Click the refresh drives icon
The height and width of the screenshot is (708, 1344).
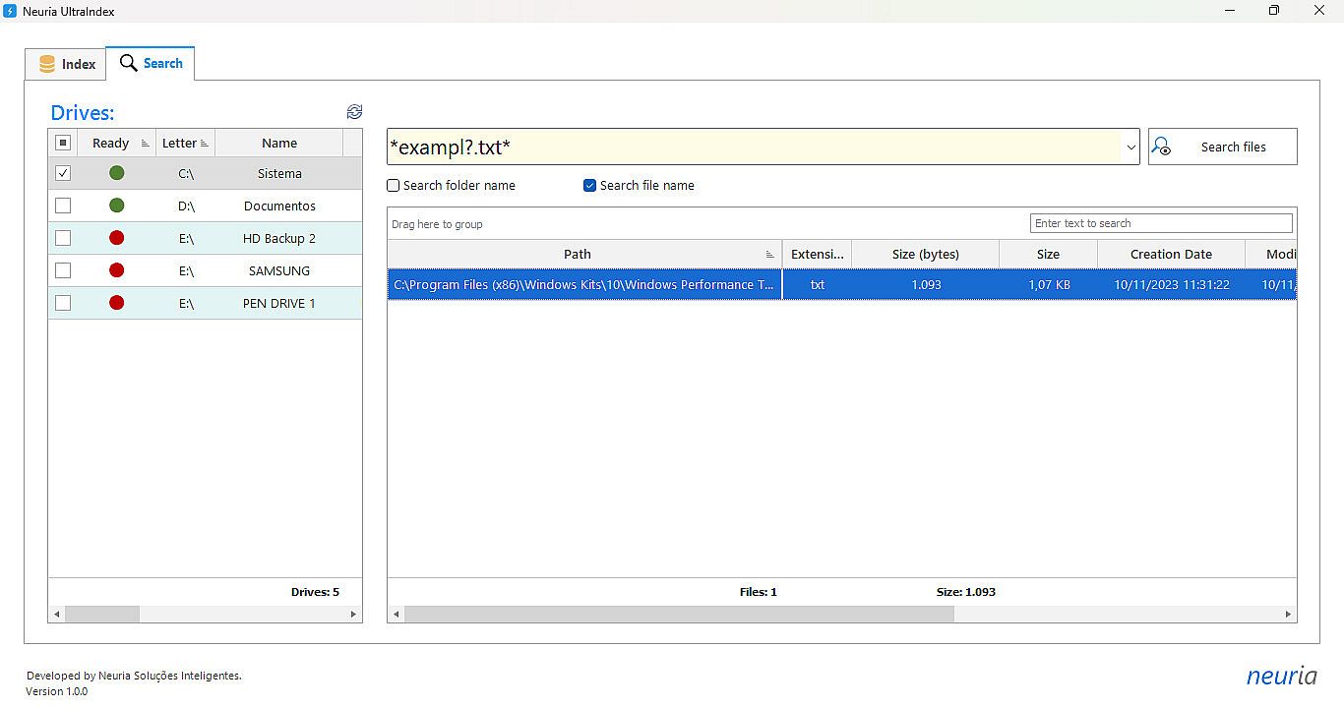[x=355, y=112]
